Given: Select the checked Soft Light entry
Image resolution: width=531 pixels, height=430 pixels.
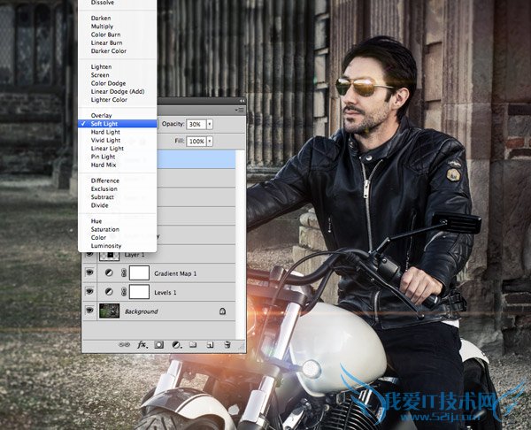Looking at the screenshot, I should pyautogui.click(x=117, y=124).
